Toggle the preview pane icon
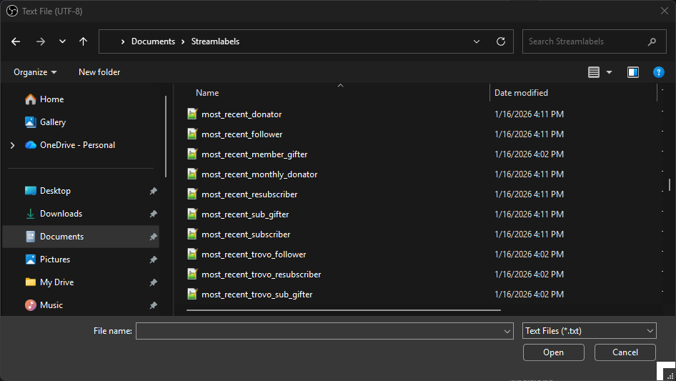 (632, 72)
